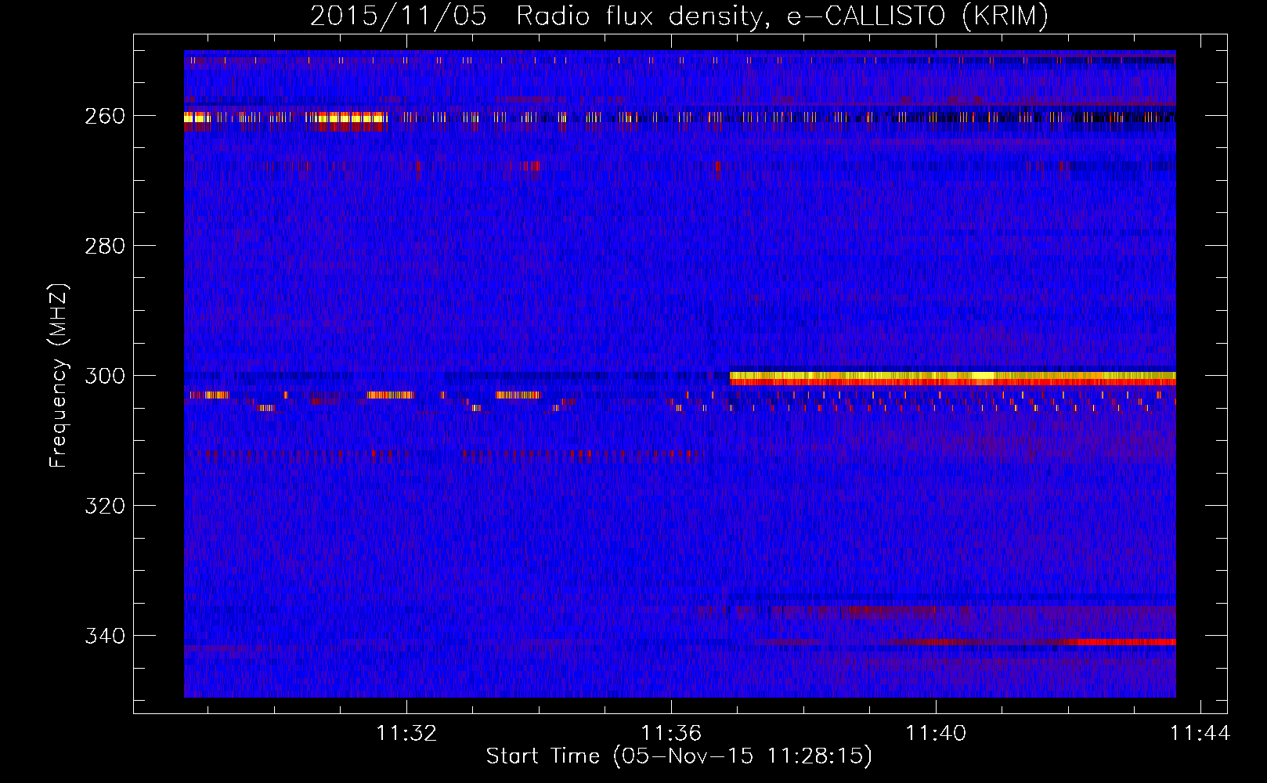The width and height of the screenshot is (1267, 783).
Task: Click the 280 frequency tick label
Action: coord(105,246)
